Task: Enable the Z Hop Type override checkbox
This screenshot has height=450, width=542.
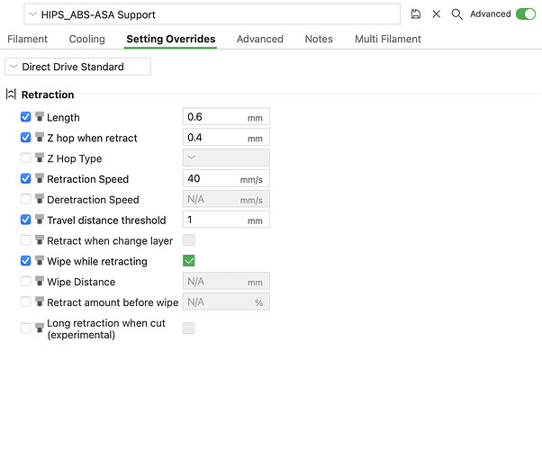Action: pyautogui.click(x=25, y=157)
